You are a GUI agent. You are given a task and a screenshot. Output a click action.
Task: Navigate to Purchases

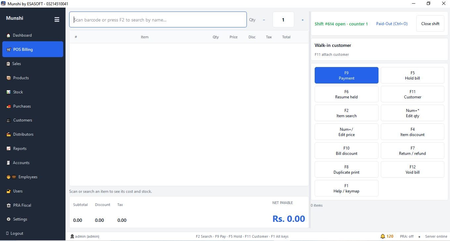[33, 106]
